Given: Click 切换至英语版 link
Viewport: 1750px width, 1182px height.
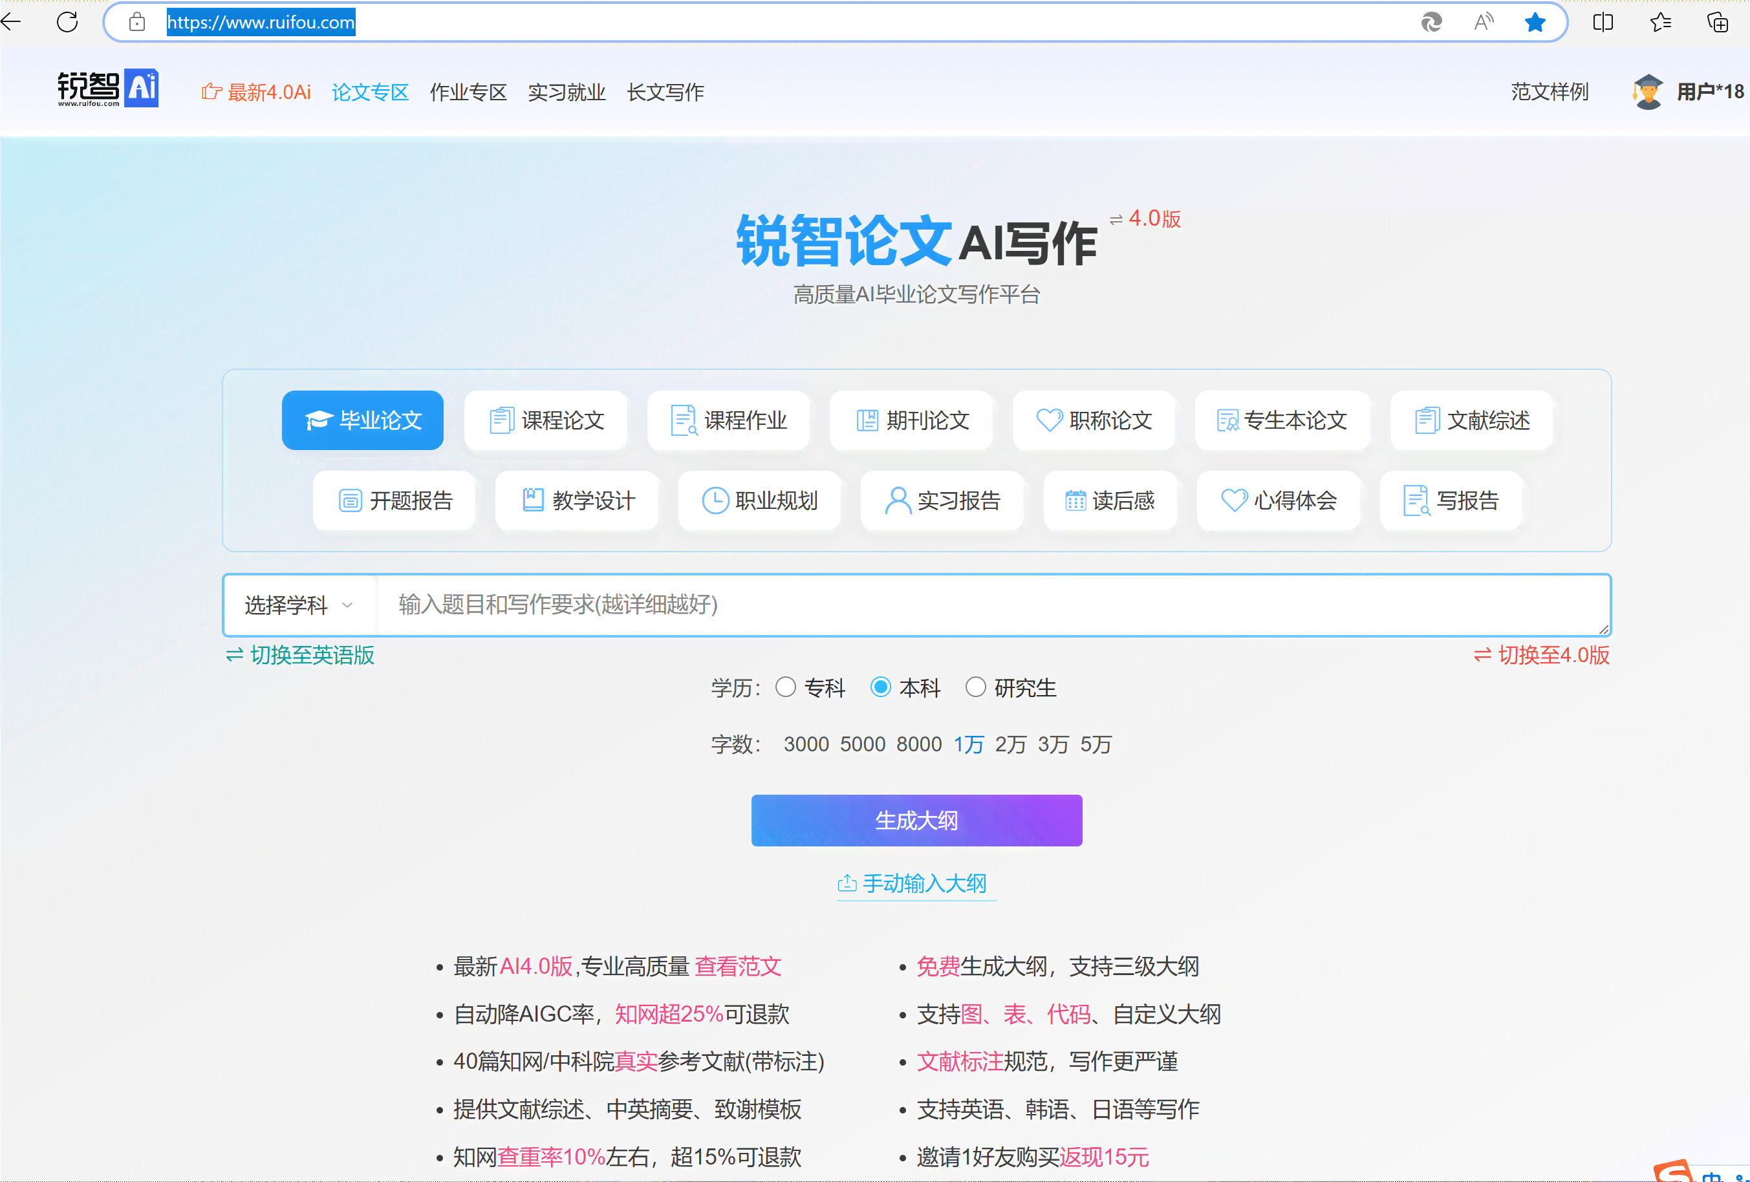Looking at the screenshot, I should [299, 655].
